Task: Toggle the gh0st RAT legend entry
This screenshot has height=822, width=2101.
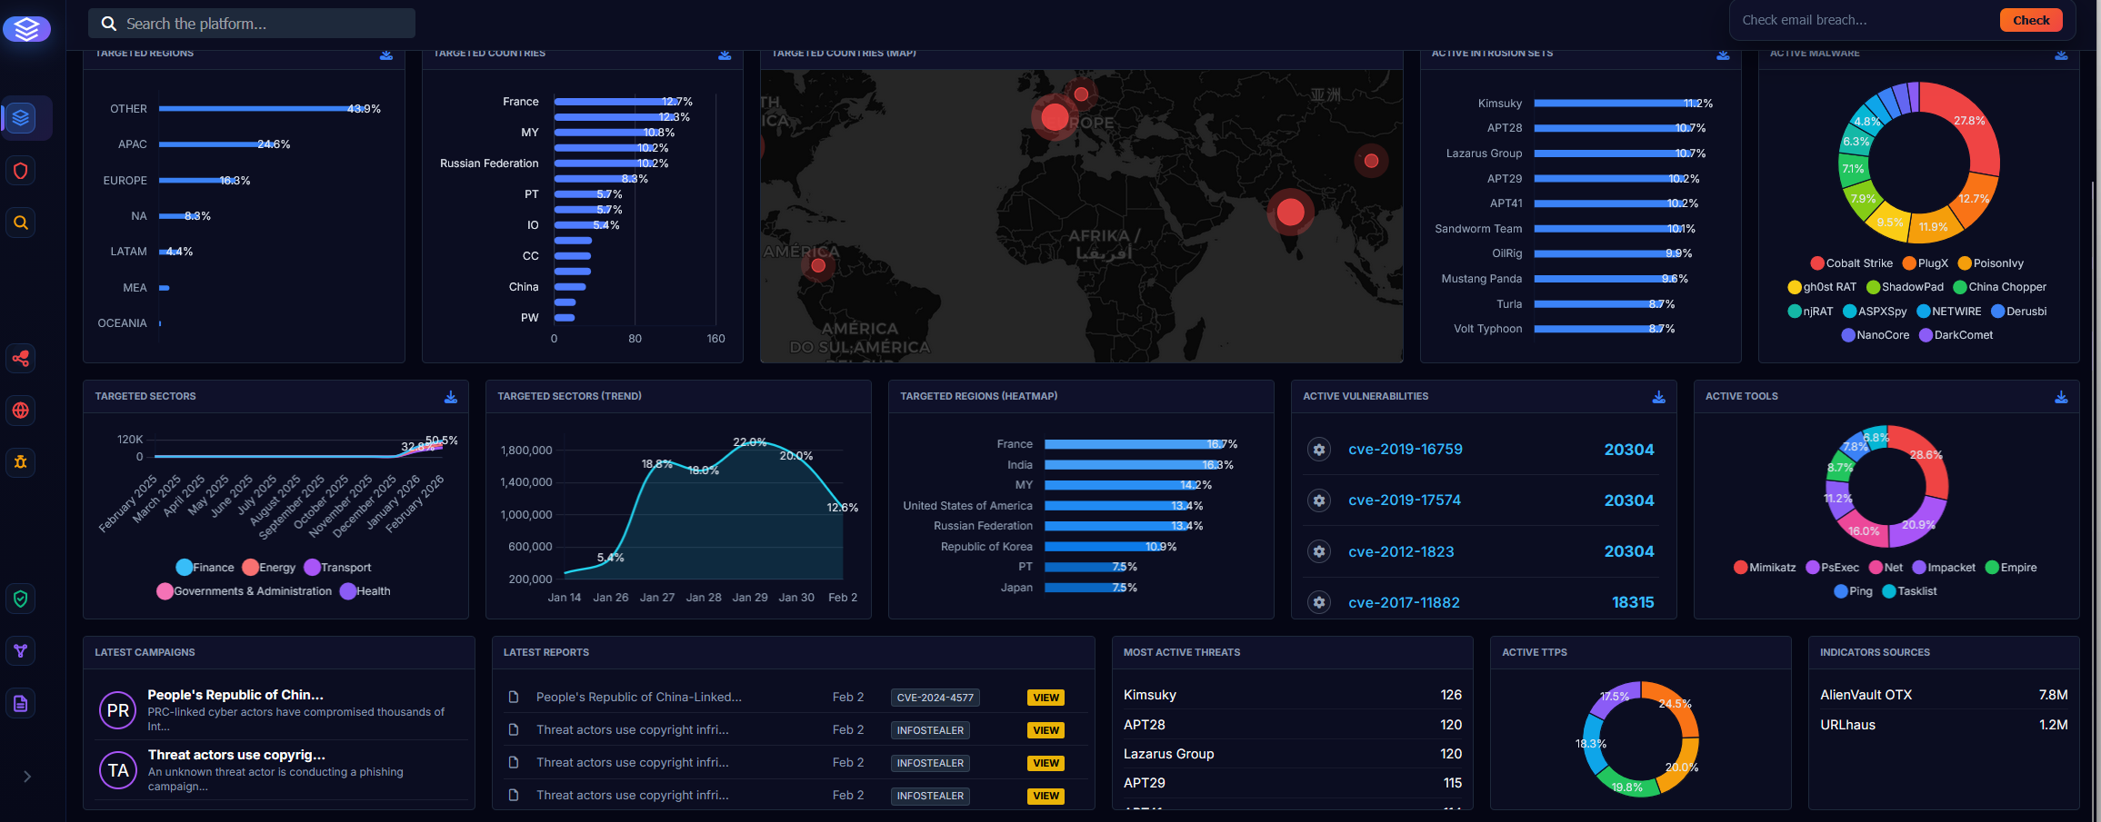Action: pos(1822,287)
